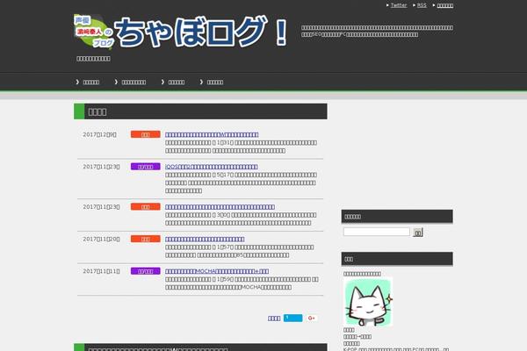The height and width of the screenshot is (351, 527).
Task: Click the ちゃぼログ! blog logo banner
Action: [x=180, y=32]
